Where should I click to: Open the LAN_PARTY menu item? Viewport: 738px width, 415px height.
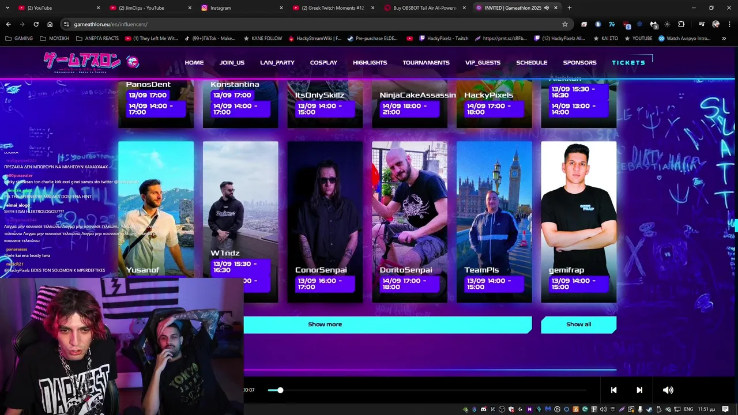coord(277,62)
